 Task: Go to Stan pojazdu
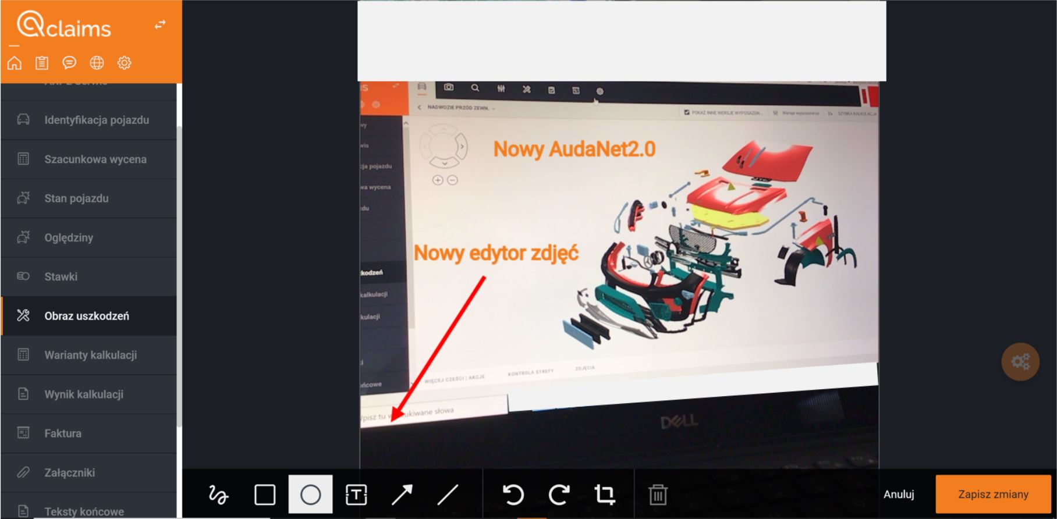(88, 198)
